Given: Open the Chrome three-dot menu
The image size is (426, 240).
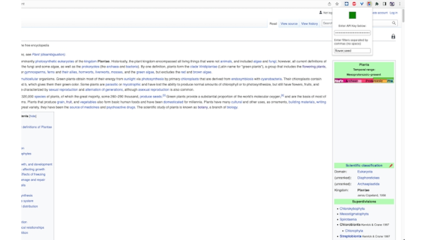Looking at the screenshot, I should pos(400,4).
